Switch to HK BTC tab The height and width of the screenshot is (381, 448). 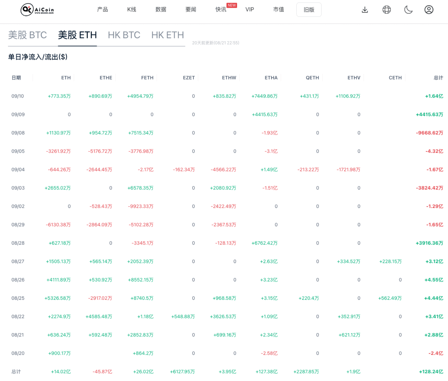[x=124, y=35]
